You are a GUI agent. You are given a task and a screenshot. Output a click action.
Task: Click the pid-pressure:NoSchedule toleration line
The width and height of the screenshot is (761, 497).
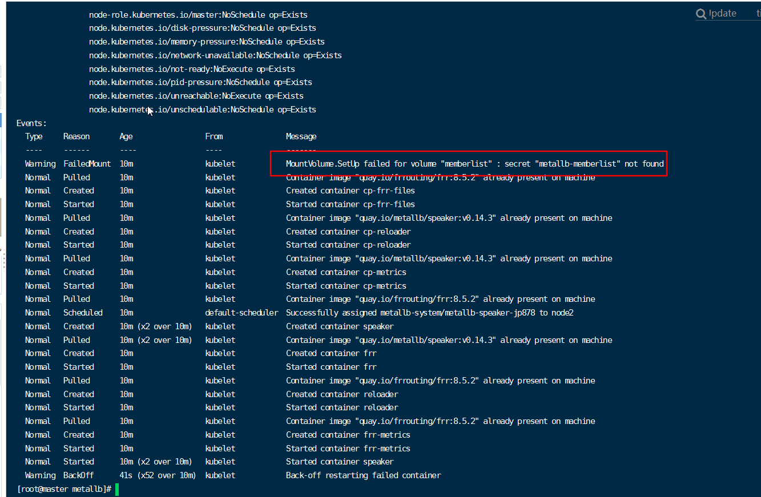click(200, 82)
